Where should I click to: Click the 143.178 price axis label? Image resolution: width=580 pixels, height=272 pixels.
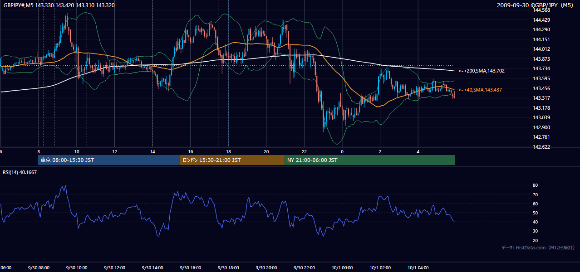[x=542, y=108]
